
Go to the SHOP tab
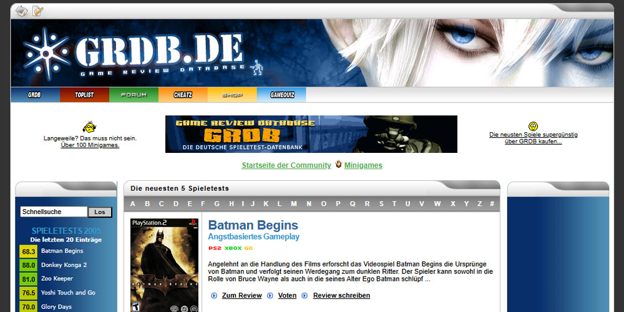(232, 95)
